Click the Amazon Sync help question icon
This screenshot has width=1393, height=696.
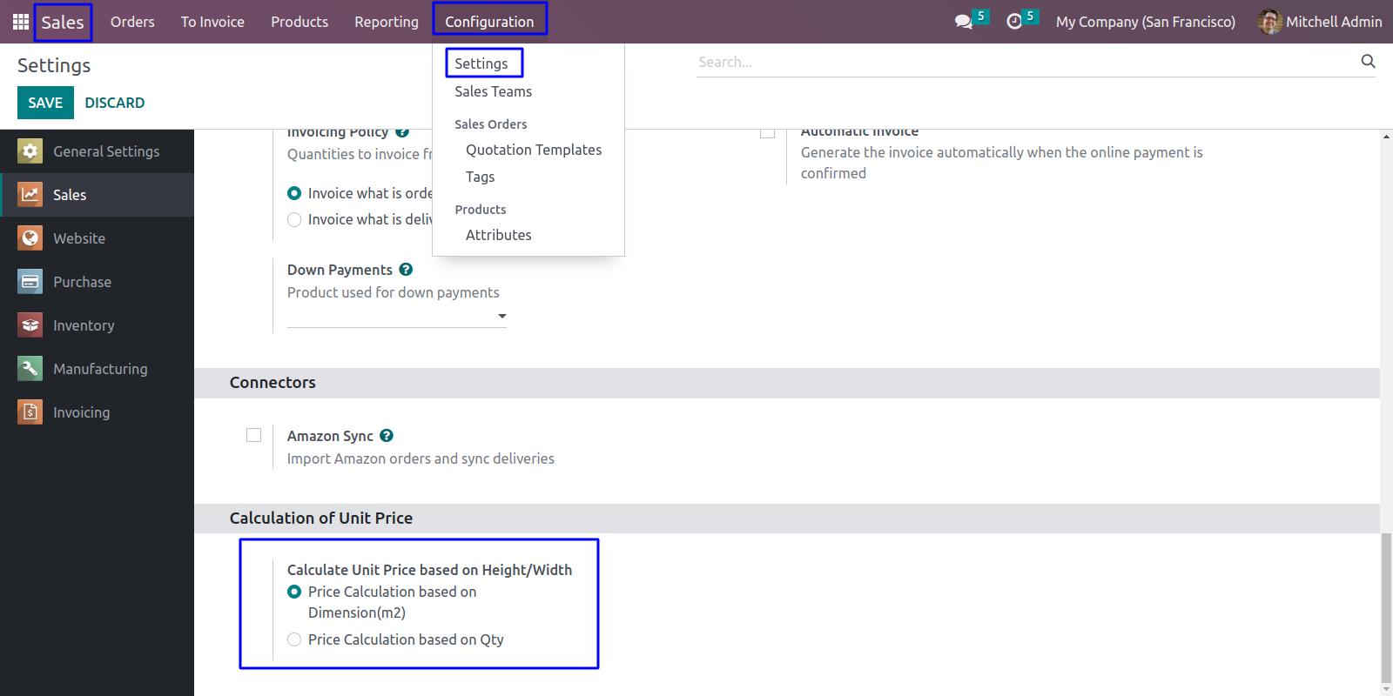[387, 436]
